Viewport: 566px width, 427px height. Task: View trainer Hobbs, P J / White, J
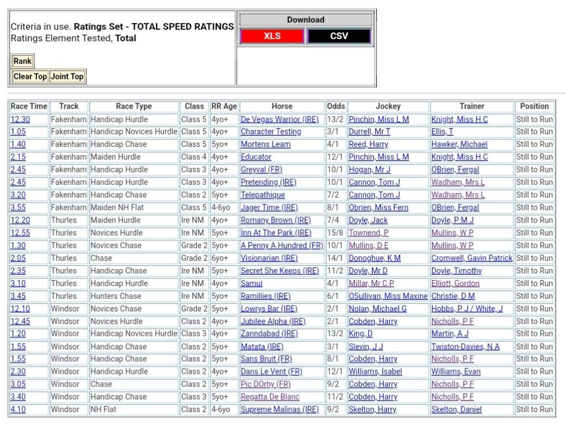click(x=467, y=309)
